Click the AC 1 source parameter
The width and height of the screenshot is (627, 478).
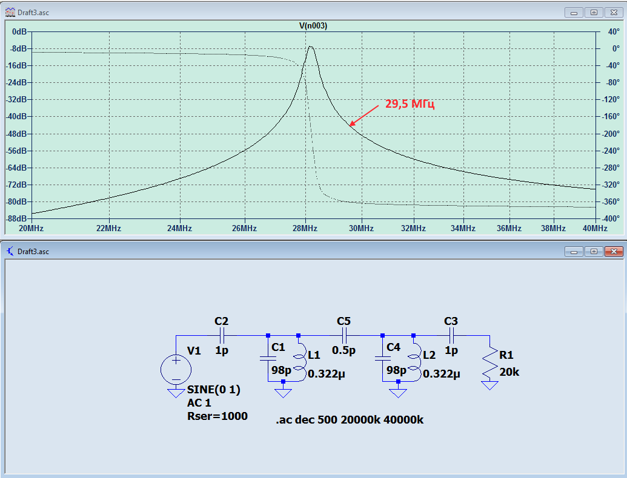199,402
